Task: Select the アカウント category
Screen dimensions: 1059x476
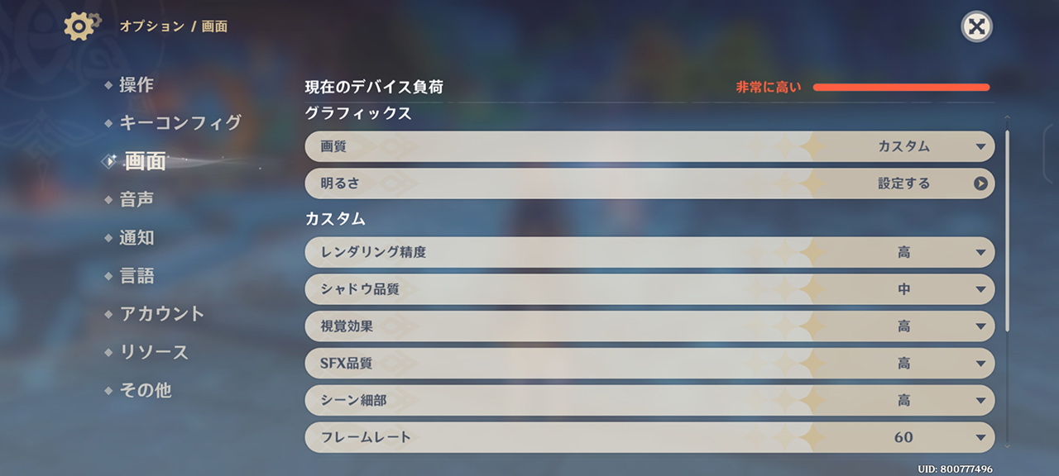Action: pos(162,314)
